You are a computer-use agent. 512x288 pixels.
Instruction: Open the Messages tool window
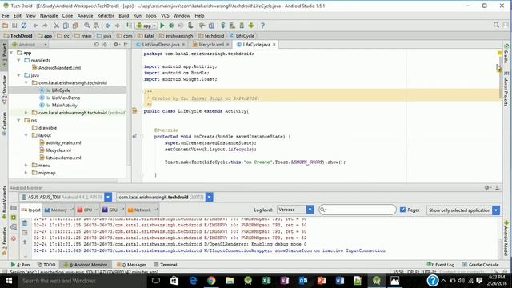(x=131, y=265)
